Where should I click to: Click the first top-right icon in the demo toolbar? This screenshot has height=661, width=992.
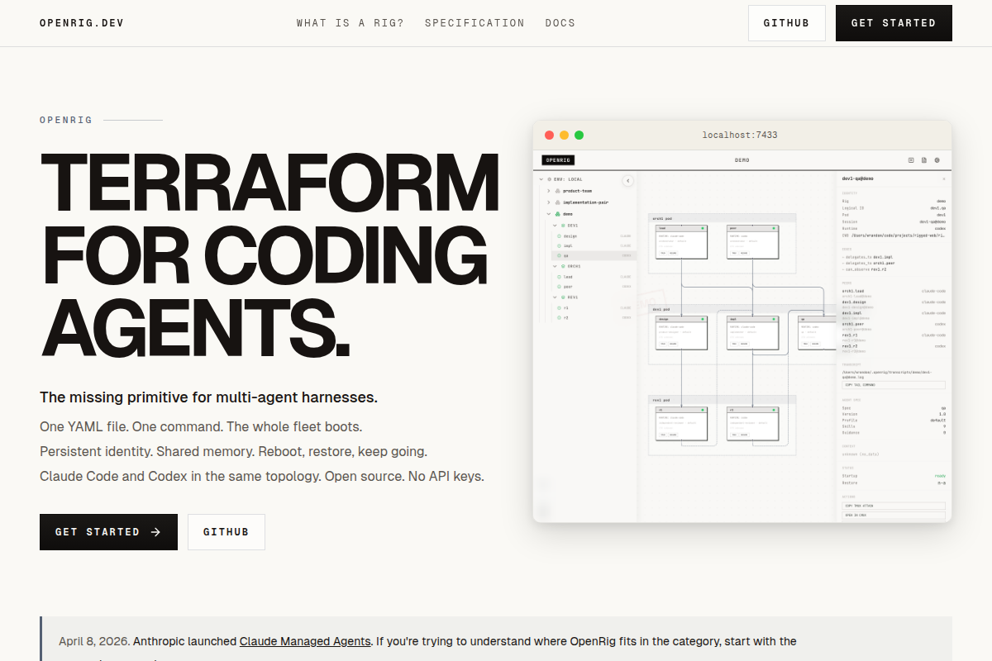coord(912,160)
